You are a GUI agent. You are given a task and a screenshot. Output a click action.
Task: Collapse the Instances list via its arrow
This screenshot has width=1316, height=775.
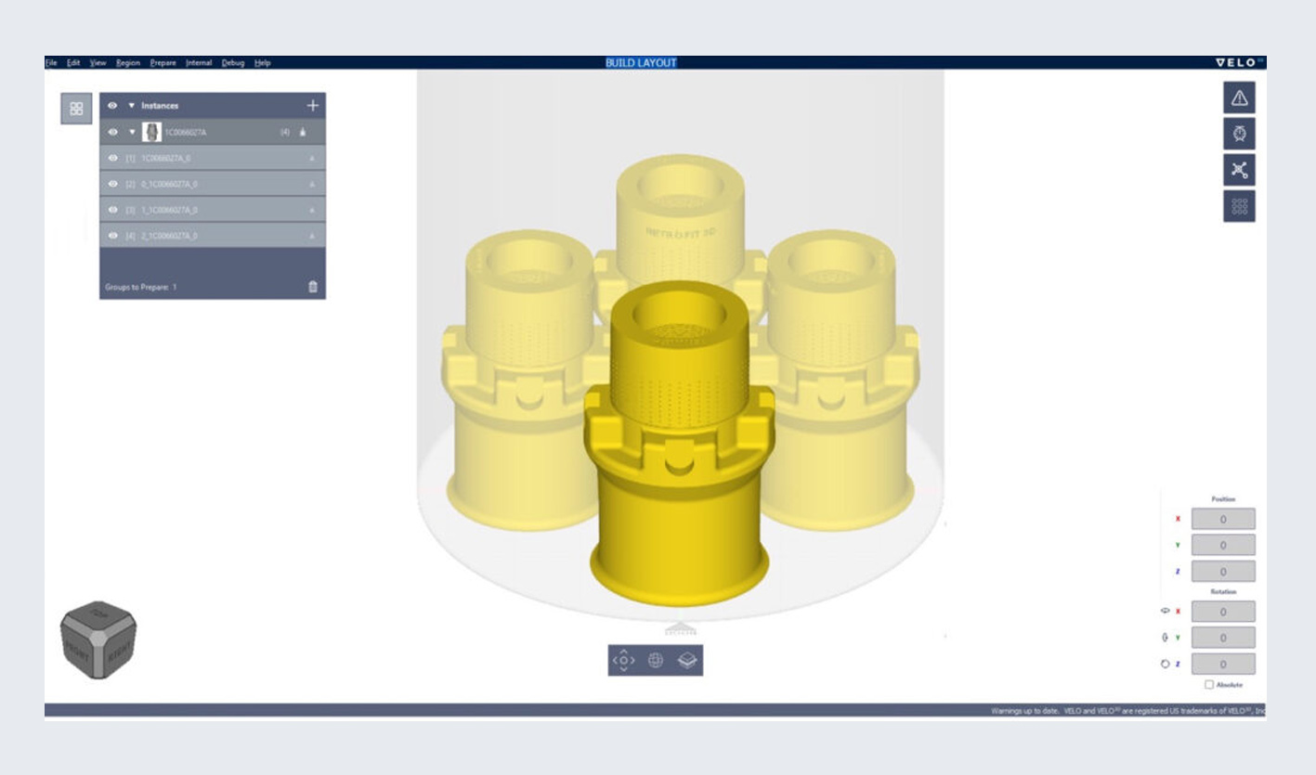pyautogui.click(x=131, y=105)
